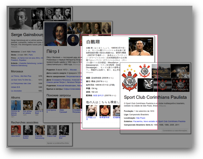Open the São Paulo Localização link
Viewport: 203px width, 159px height.
[141, 118]
